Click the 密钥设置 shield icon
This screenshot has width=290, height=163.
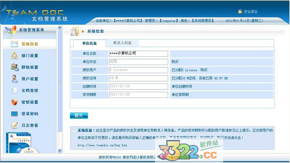14,102
